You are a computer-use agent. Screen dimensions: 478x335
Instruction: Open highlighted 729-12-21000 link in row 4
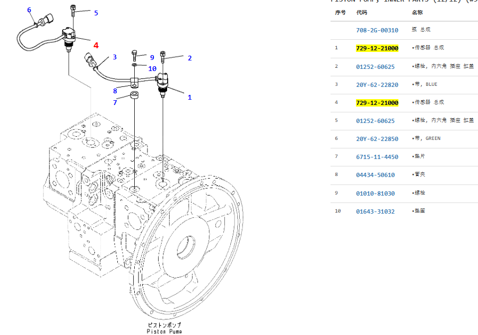tap(377, 103)
